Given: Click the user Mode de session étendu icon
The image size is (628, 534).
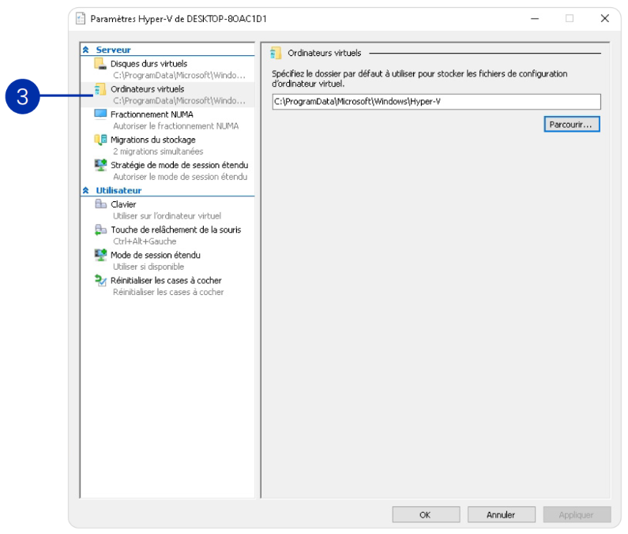Looking at the screenshot, I should (x=100, y=255).
